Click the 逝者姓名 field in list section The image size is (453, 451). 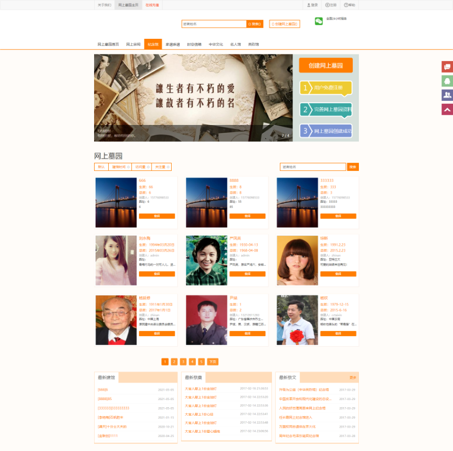click(x=313, y=167)
